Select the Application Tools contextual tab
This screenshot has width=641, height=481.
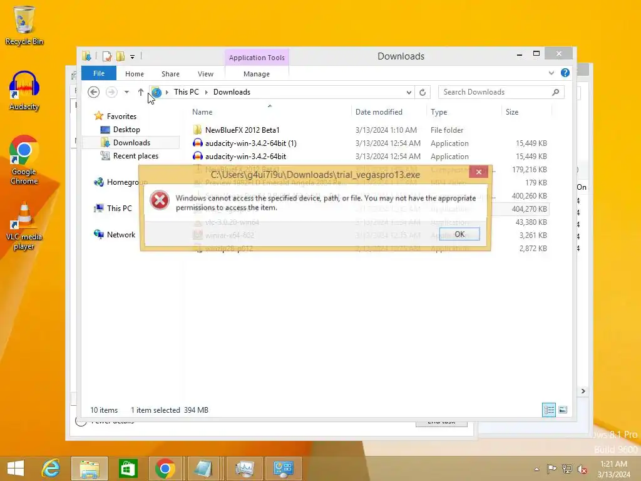(x=257, y=58)
